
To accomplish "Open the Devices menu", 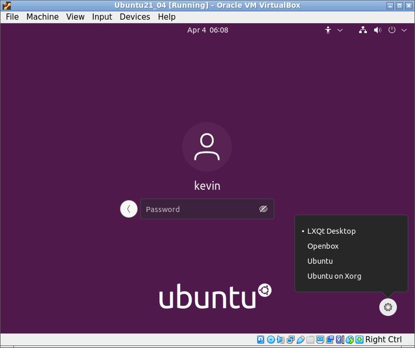I will (x=135, y=17).
